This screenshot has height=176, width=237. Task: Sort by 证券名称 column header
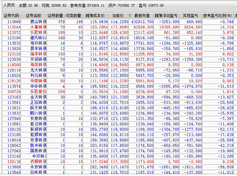click(33, 16)
